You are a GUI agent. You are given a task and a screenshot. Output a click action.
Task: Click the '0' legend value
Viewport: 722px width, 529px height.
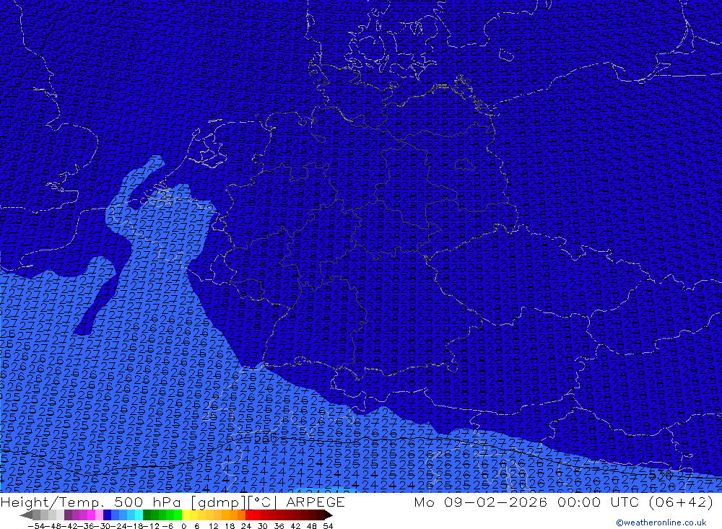click(x=183, y=526)
